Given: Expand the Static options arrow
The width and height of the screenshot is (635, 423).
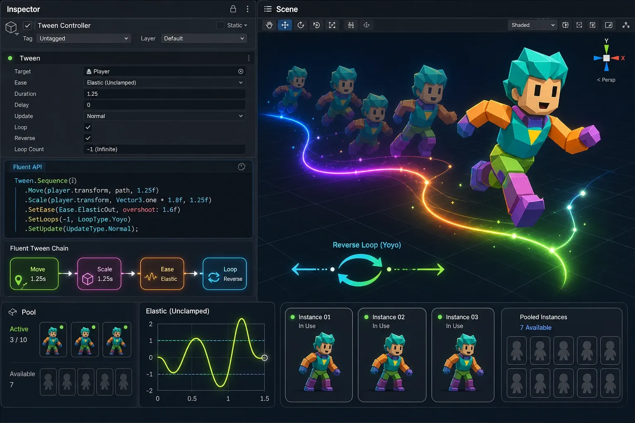Looking at the screenshot, I should click(x=246, y=26).
